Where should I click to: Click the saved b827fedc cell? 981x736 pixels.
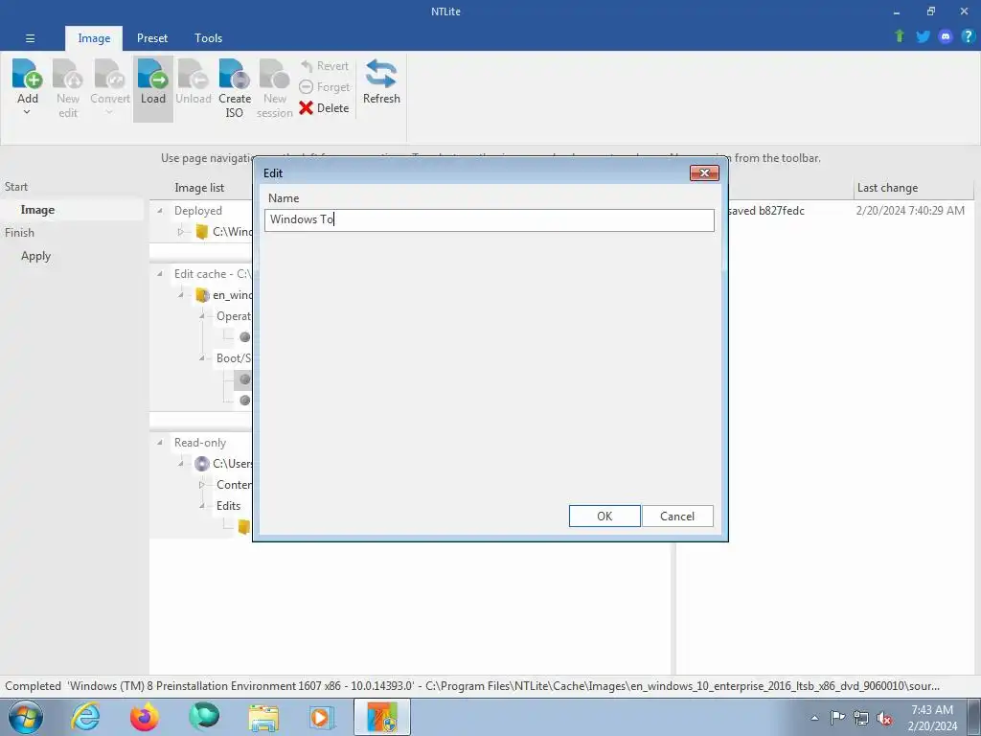(765, 211)
